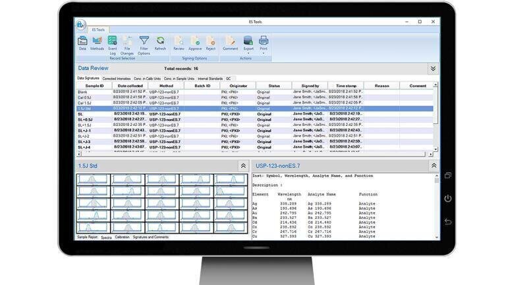This screenshot has width=506, height=285.
Task: Select the SL+1.5J sample row
Action: click(x=254, y=125)
